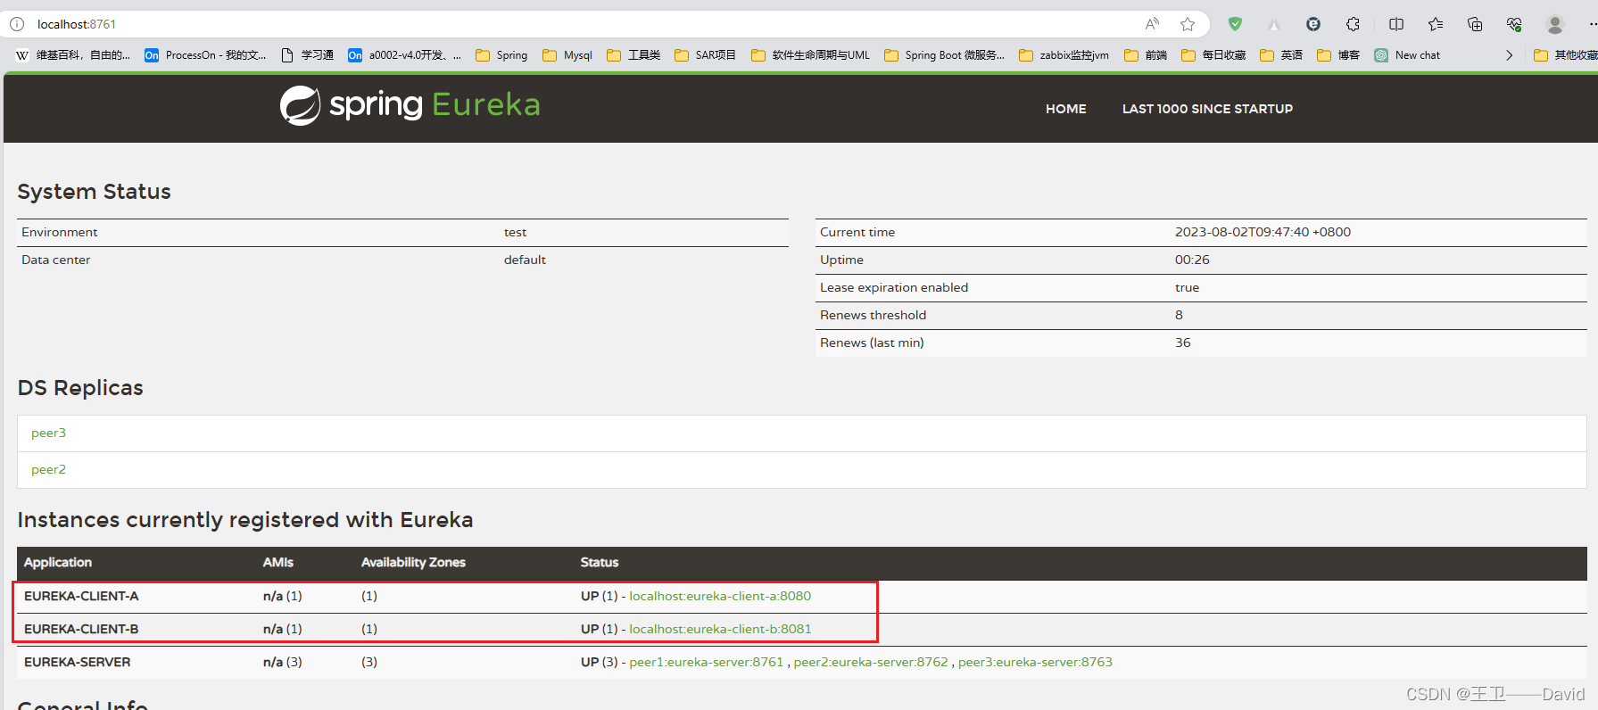Open the 博客 bookmarks folder
Viewport: 1598px width, 710px height.
pyautogui.click(x=1338, y=55)
